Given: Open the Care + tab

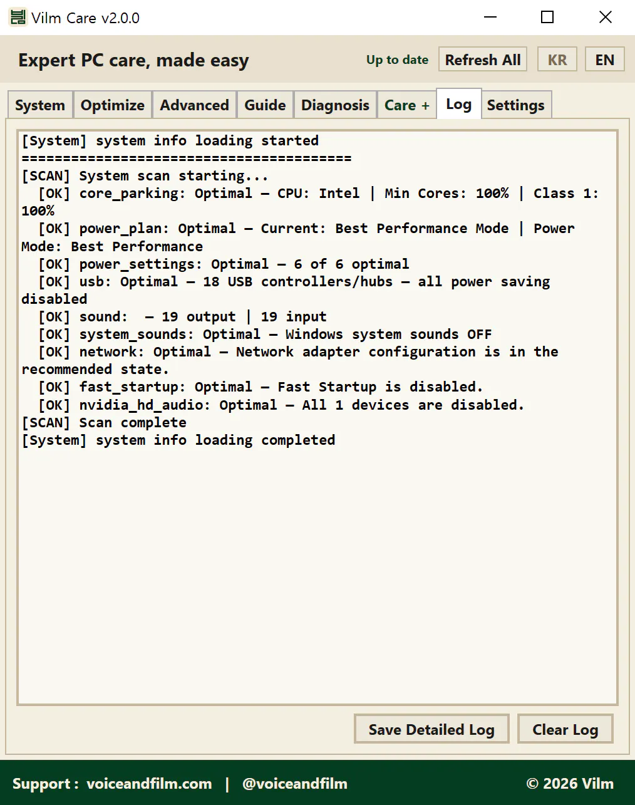Looking at the screenshot, I should pyautogui.click(x=407, y=105).
